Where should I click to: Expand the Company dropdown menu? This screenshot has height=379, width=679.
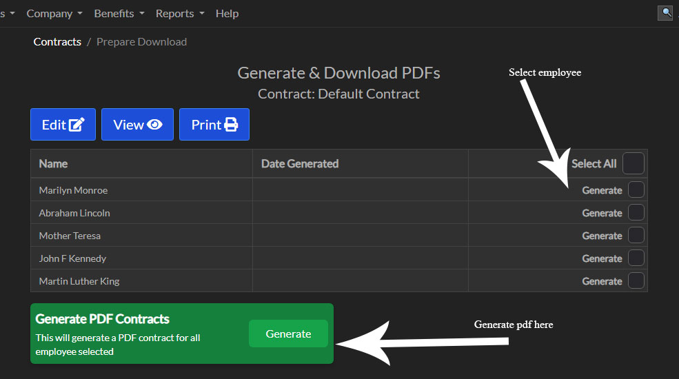point(54,14)
